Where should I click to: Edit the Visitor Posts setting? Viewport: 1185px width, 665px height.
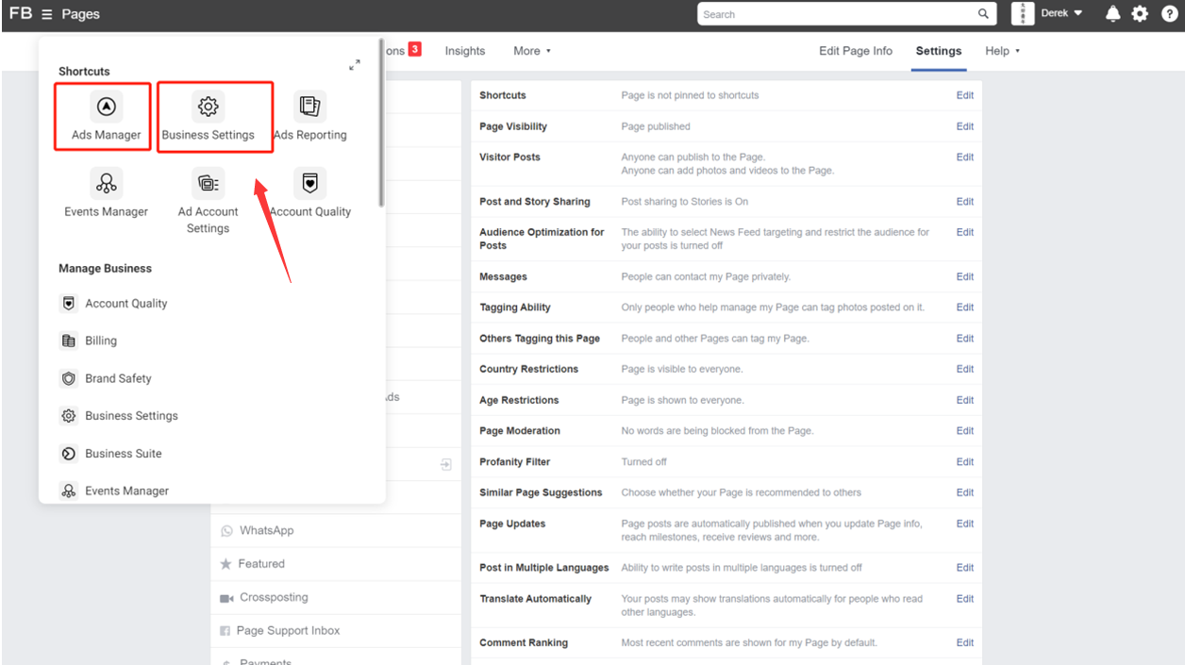pos(965,158)
